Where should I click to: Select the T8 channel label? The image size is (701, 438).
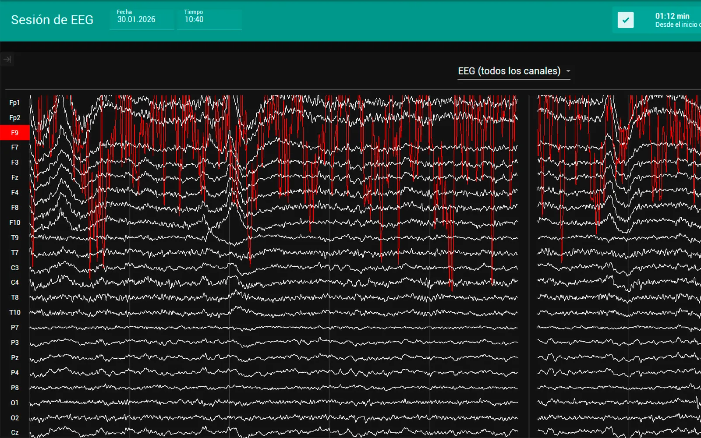pyautogui.click(x=15, y=297)
